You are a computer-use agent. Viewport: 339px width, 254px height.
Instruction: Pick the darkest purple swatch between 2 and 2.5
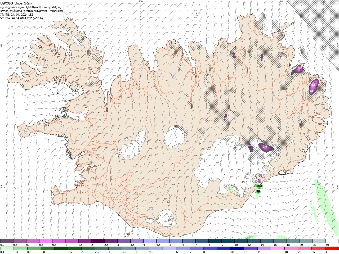[97, 241]
